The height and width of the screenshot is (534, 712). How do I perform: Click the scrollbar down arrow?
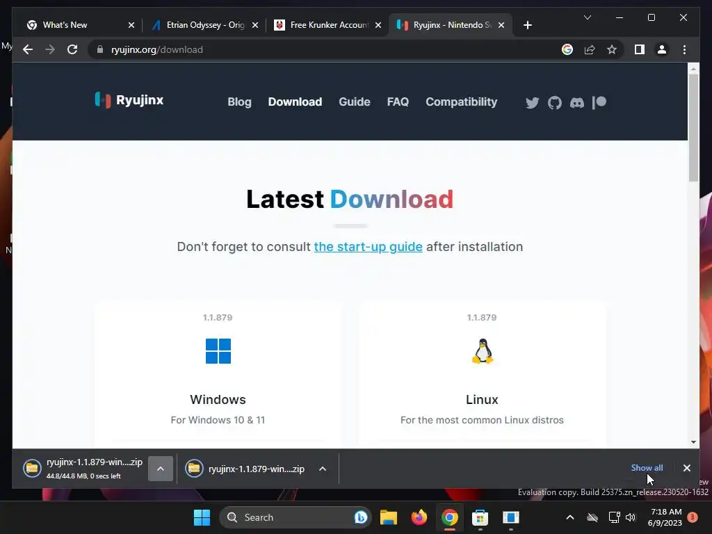(693, 442)
